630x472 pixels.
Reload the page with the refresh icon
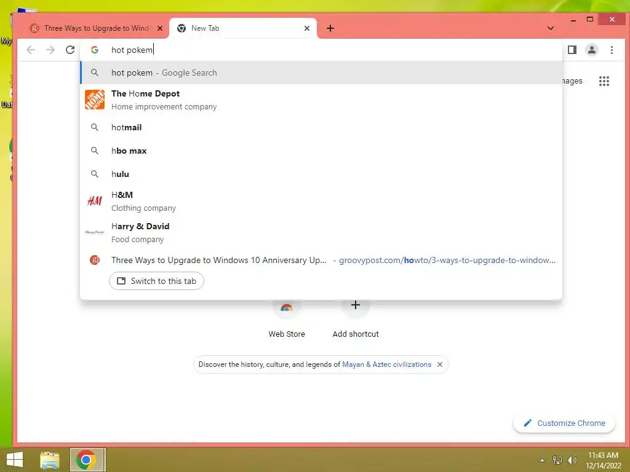click(70, 50)
